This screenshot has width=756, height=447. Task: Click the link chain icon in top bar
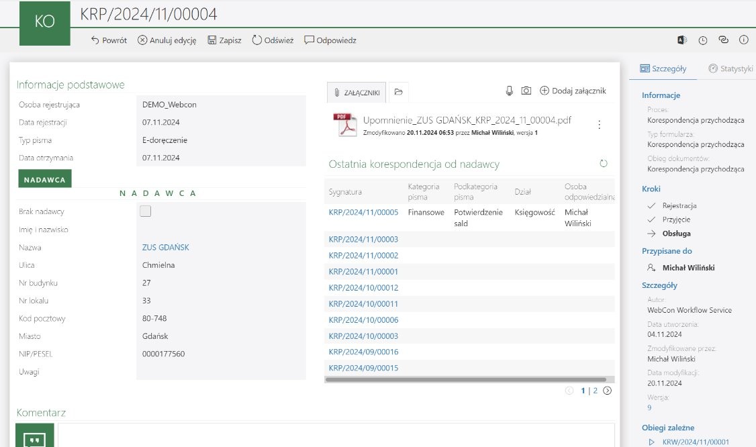[723, 40]
